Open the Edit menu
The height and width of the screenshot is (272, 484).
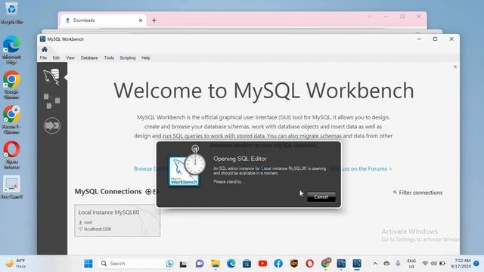coord(56,57)
